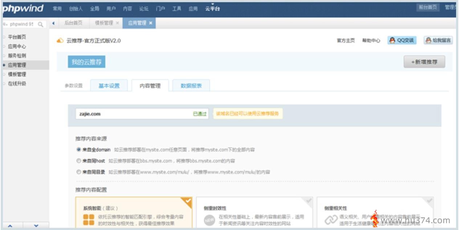Open 平台首页 in the sidebar
This screenshot has height=230, width=459.
[x=17, y=37]
